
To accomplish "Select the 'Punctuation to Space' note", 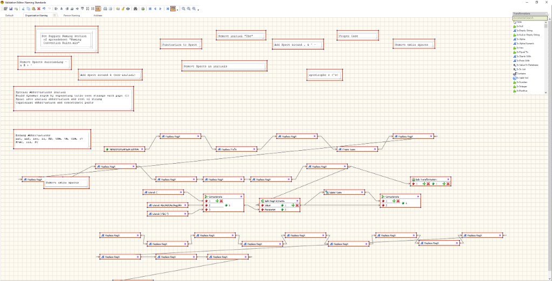I will [x=181, y=44].
